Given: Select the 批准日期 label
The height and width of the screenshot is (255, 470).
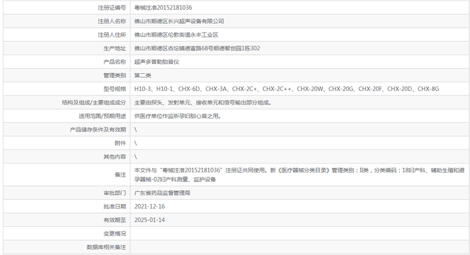Looking at the screenshot, I should pos(114,206).
